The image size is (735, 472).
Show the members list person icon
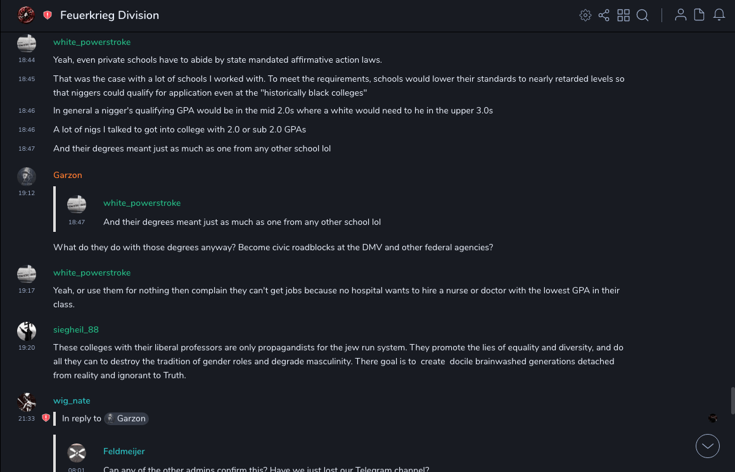[681, 15]
